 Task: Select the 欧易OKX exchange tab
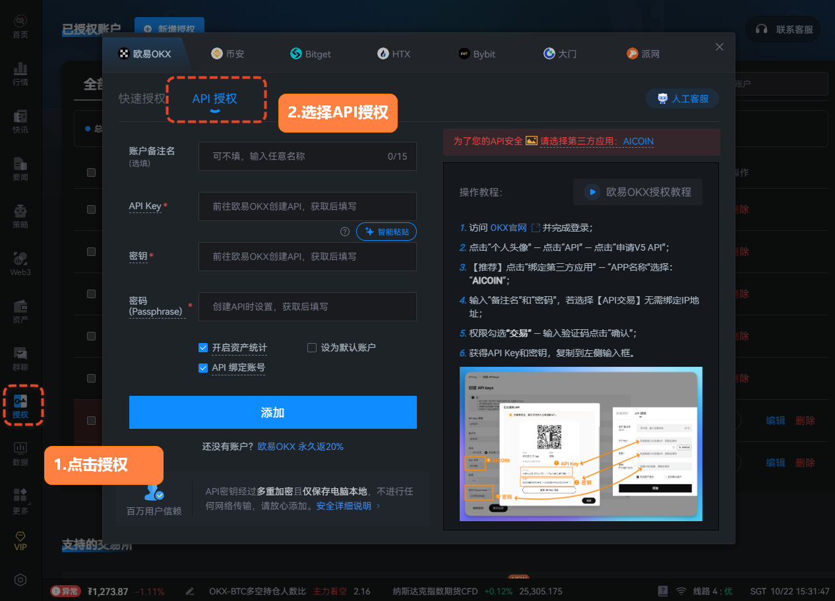[144, 54]
